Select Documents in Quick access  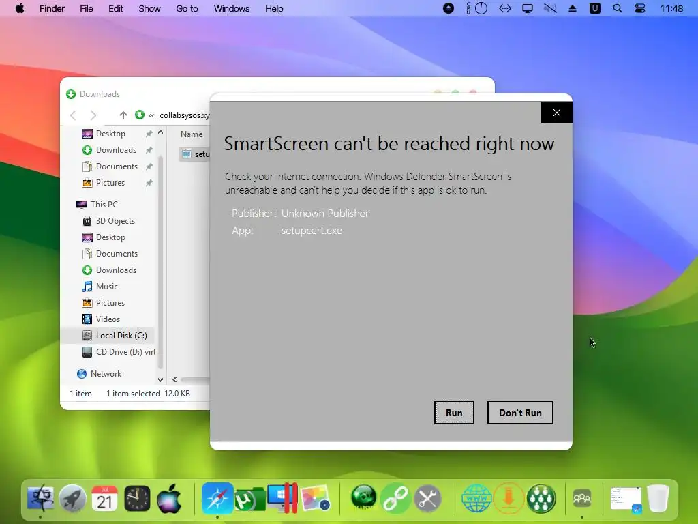point(117,166)
